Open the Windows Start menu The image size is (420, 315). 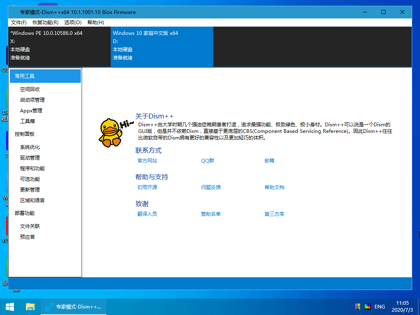point(10,307)
